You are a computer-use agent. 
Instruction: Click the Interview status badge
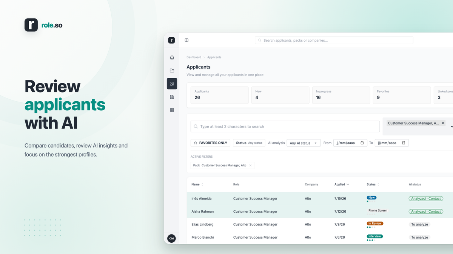[x=374, y=236]
